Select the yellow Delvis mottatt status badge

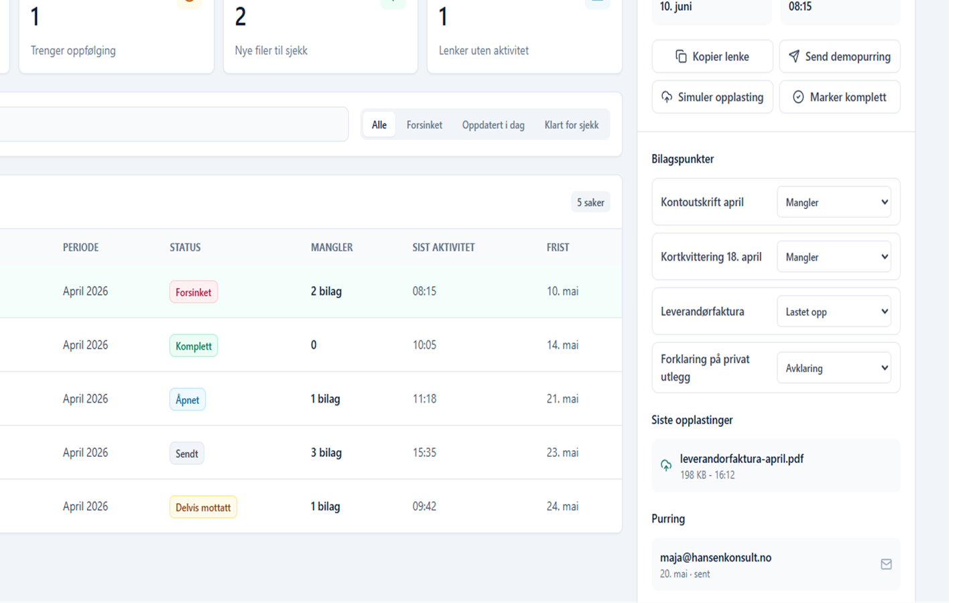(x=203, y=507)
